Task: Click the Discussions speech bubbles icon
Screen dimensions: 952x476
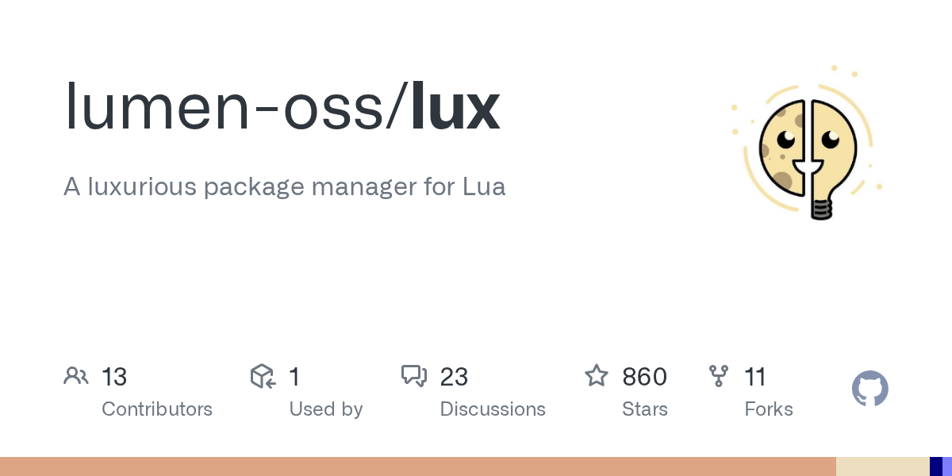Action: tap(414, 376)
